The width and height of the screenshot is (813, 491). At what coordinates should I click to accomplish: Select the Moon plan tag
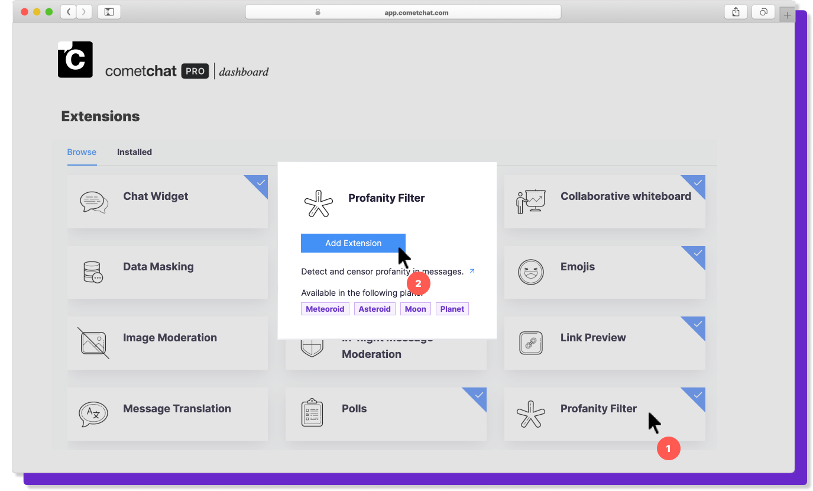pos(416,309)
